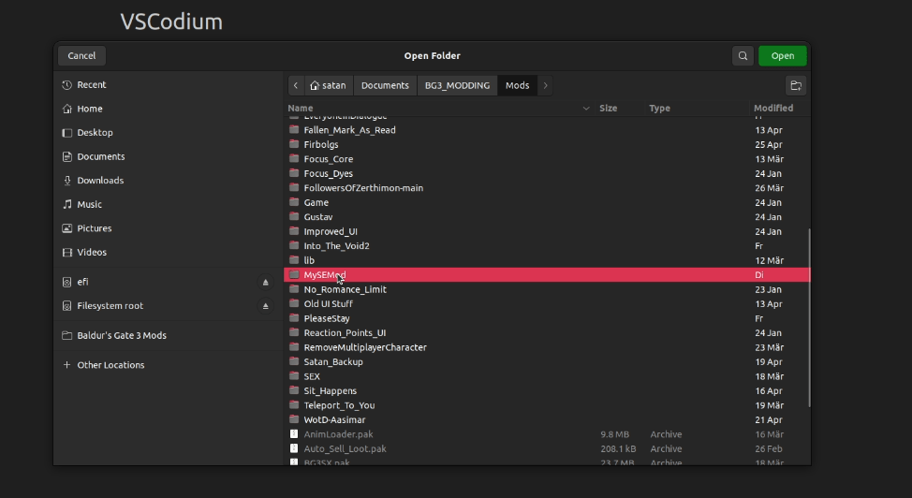Click the AnimLoader.pak archive file
Image resolution: width=912 pixels, height=498 pixels.
547,434
